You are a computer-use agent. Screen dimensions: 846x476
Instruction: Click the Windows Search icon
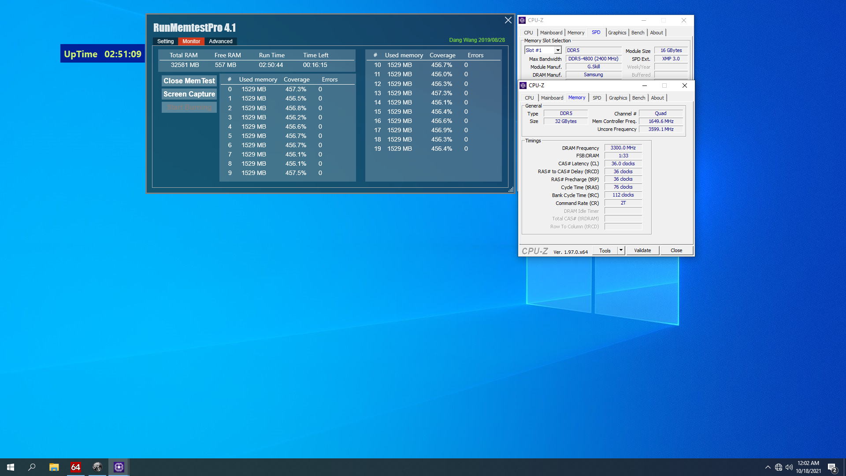tap(31, 467)
